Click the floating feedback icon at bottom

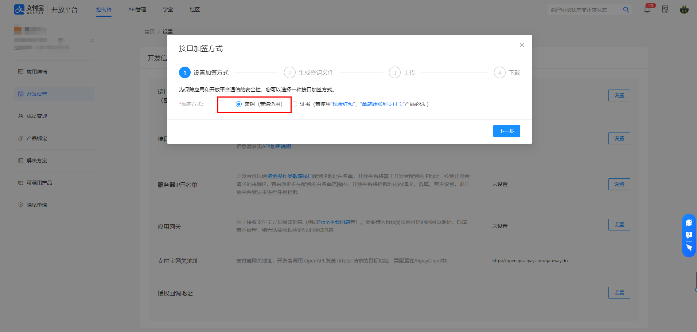coord(689,248)
